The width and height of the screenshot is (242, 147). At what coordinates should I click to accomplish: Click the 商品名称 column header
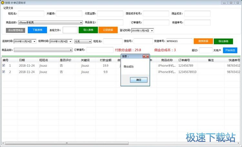[x=167, y=60]
